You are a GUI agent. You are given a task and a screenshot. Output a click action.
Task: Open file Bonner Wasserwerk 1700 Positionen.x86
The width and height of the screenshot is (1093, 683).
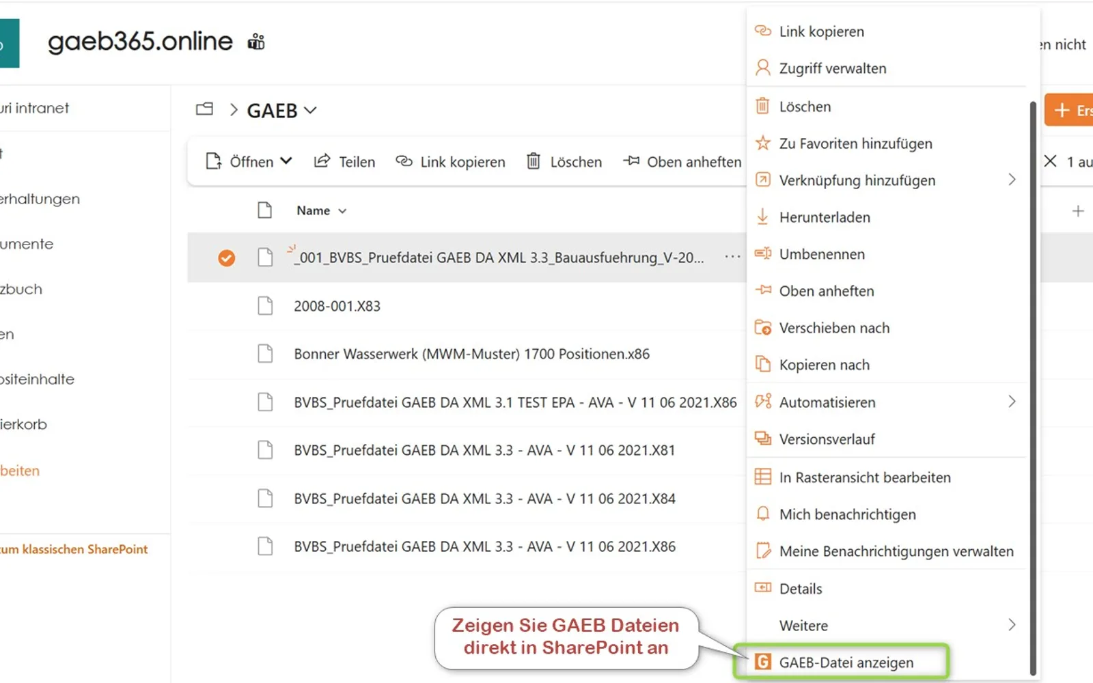(471, 354)
